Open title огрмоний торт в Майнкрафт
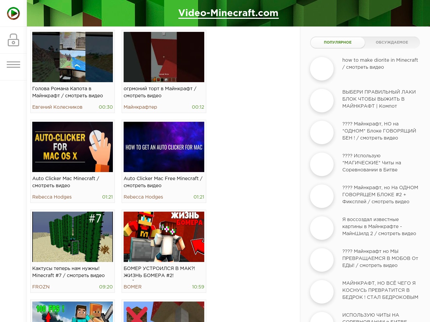The width and height of the screenshot is (430, 322). [160, 92]
